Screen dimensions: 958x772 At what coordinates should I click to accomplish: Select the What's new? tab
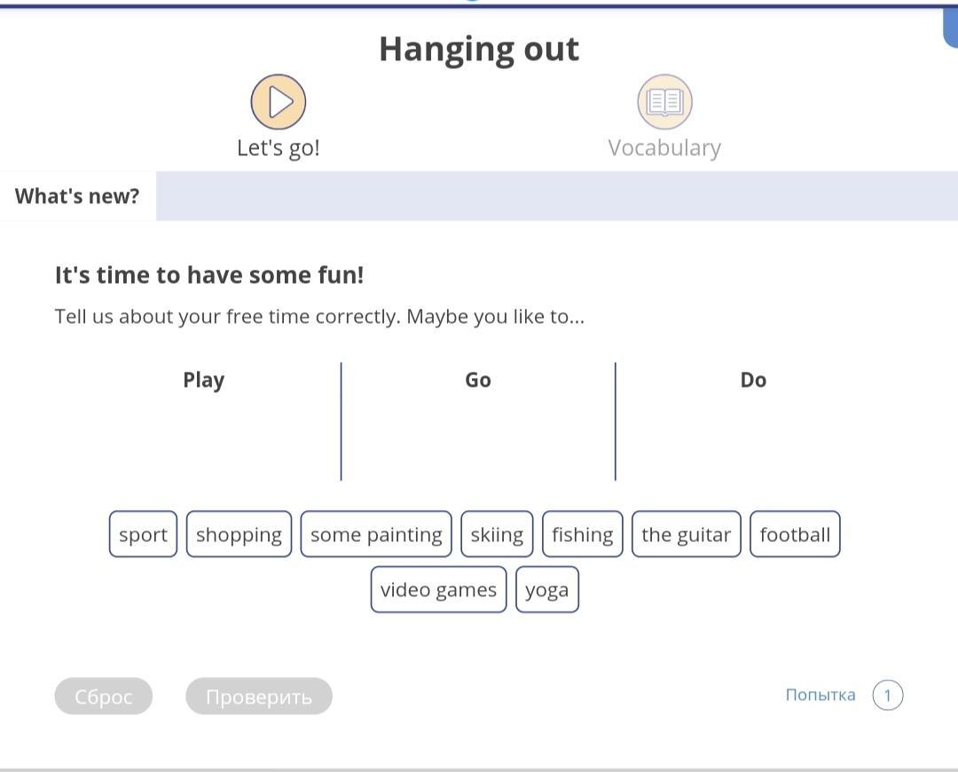coord(77,196)
